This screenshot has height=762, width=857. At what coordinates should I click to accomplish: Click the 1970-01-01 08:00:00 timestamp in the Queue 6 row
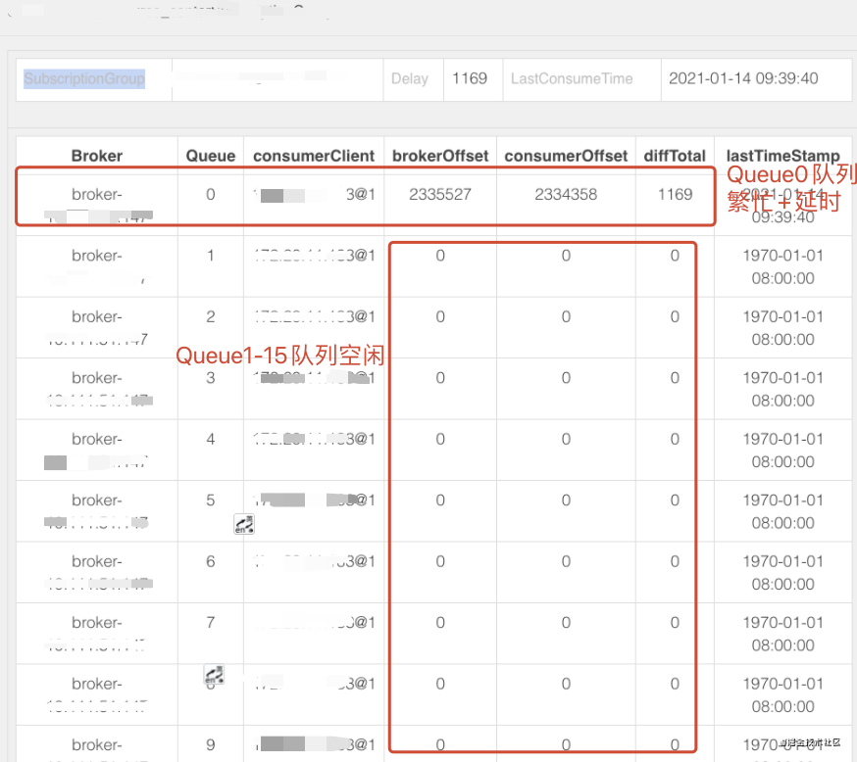coord(782,573)
